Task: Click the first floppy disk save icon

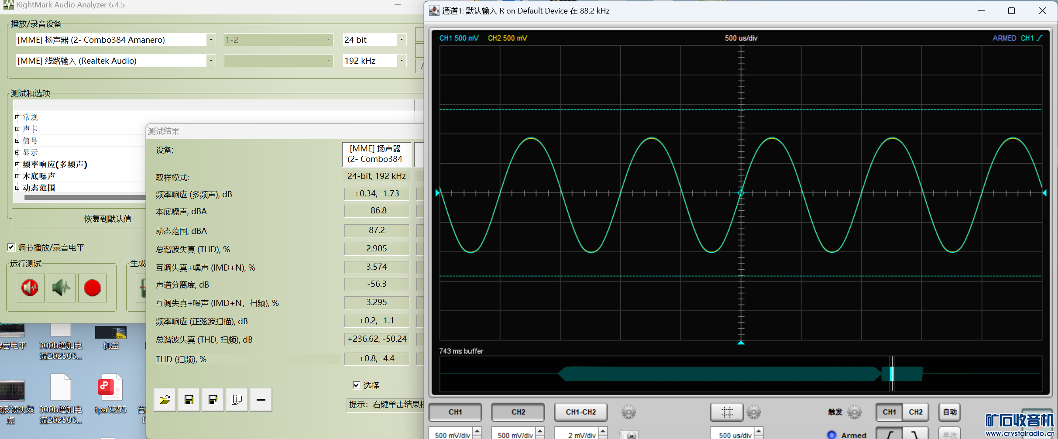Action: (x=189, y=400)
